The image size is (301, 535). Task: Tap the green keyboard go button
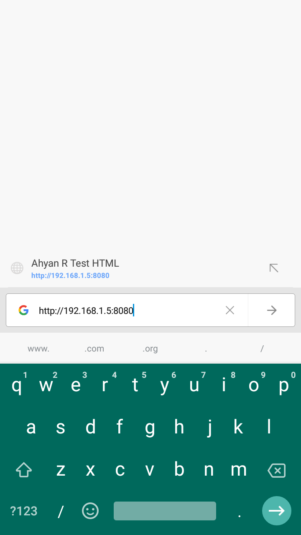(x=277, y=511)
